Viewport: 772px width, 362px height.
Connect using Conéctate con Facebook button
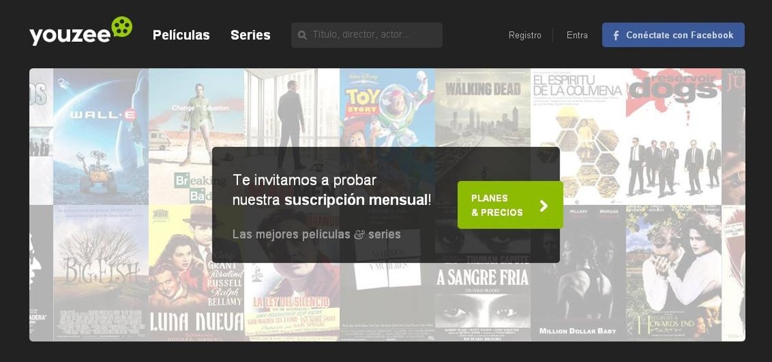[x=674, y=35]
